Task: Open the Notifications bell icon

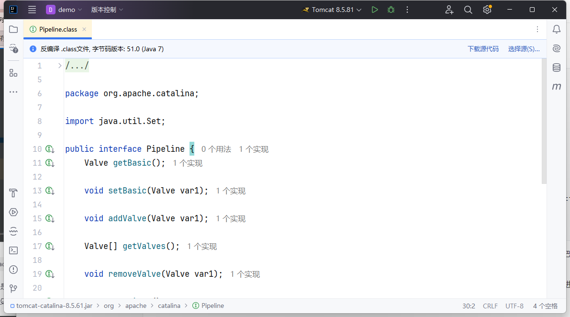Action: click(556, 29)
